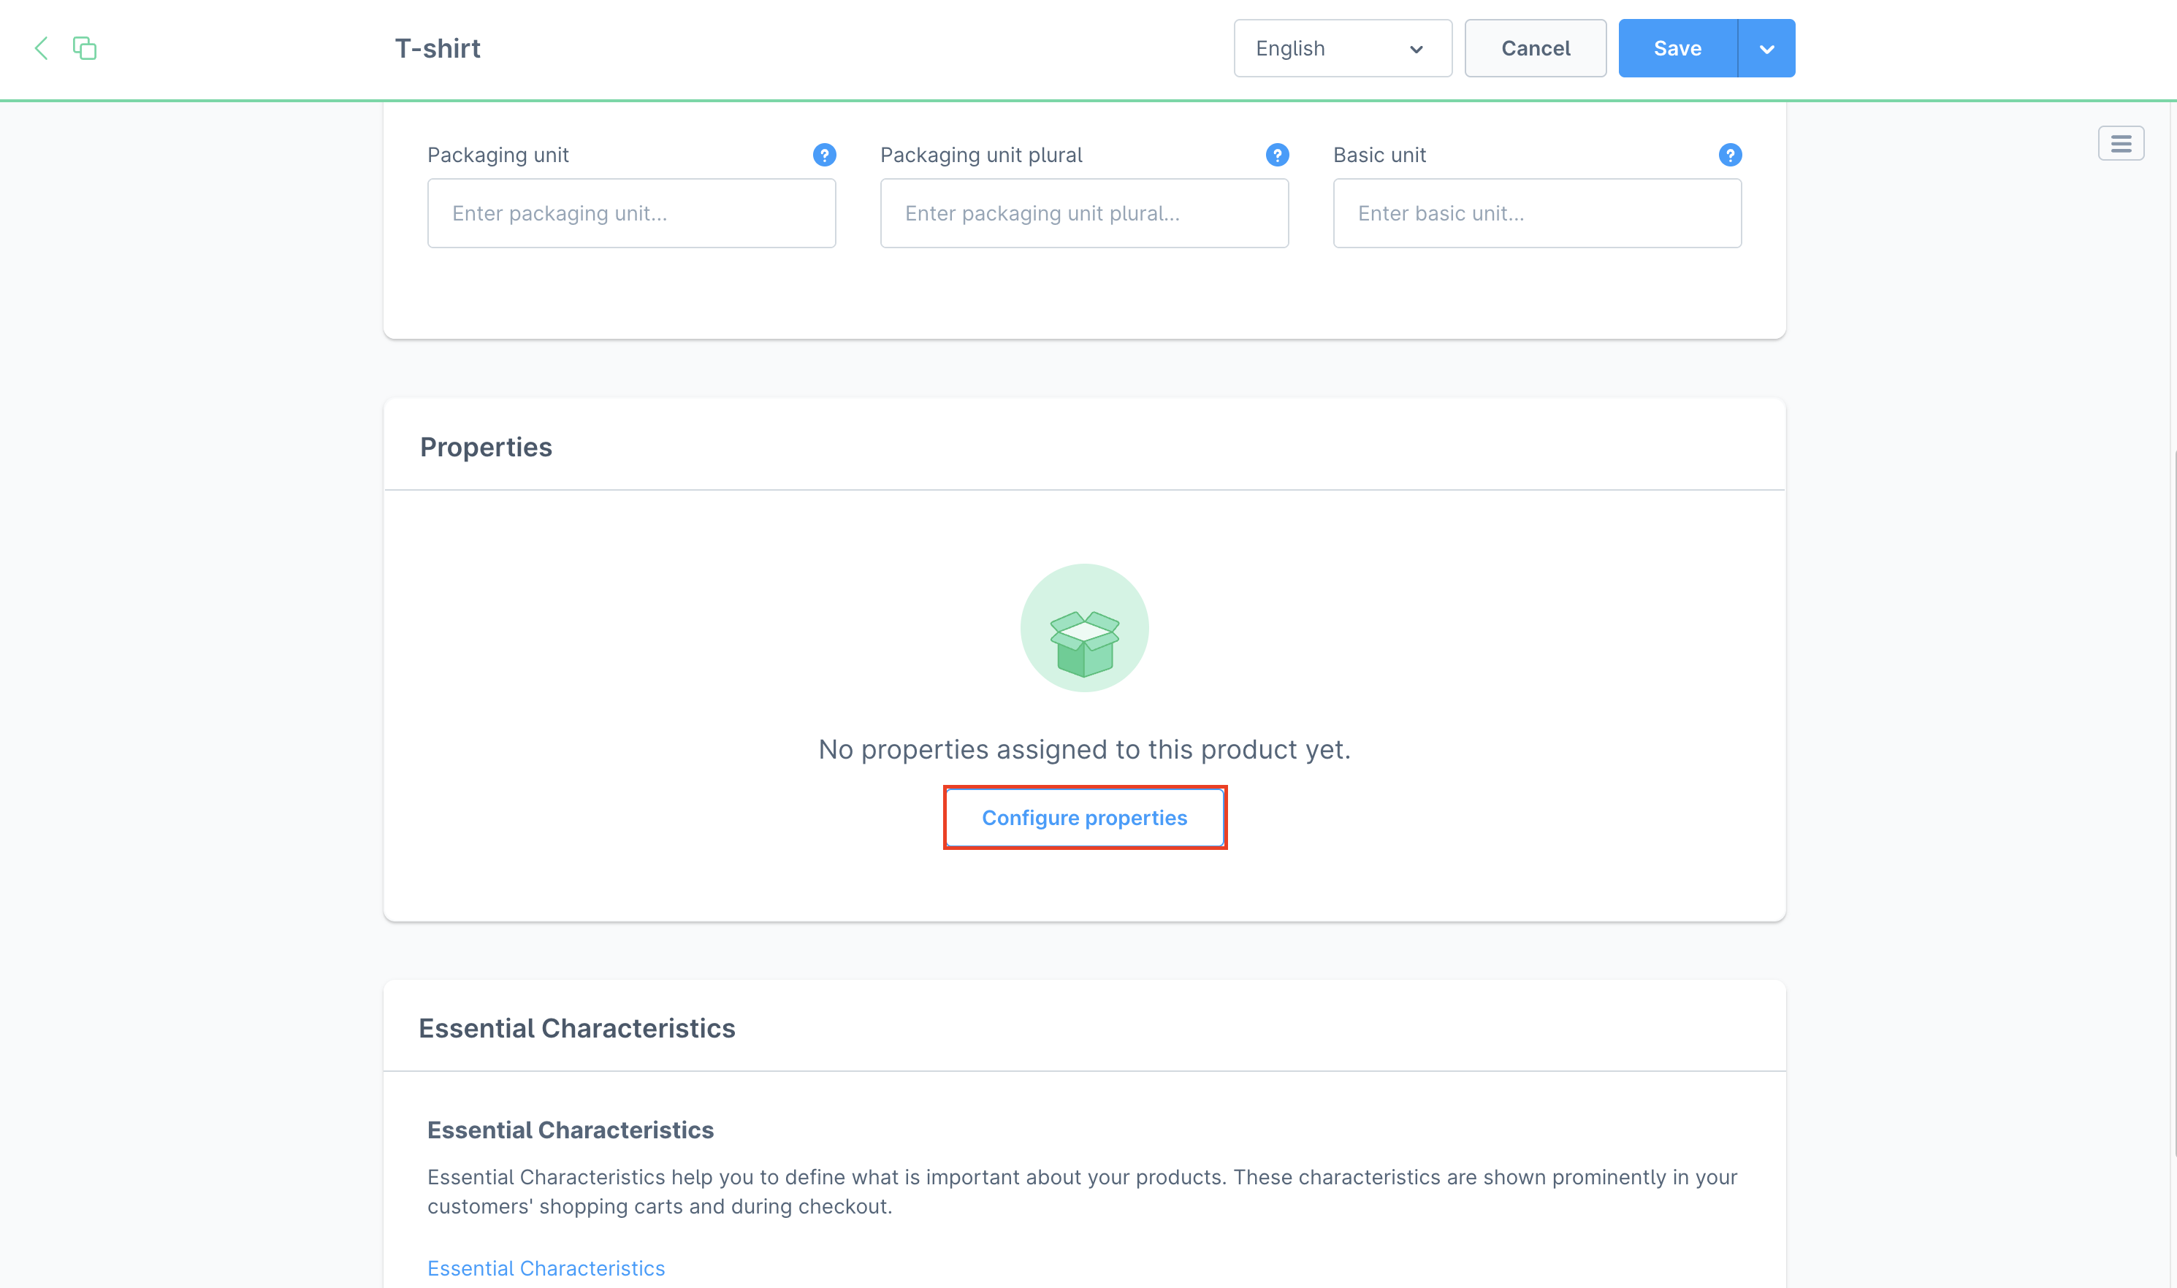The height and width of the screenshot is (1288, 2177).
Task: Click the duplicate product icon
Action: 84,47
